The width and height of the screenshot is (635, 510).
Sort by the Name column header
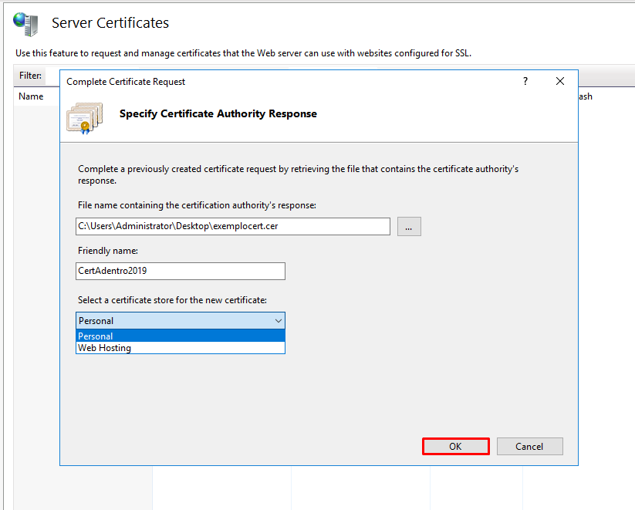pyautogui.click(x=31, y=96)
